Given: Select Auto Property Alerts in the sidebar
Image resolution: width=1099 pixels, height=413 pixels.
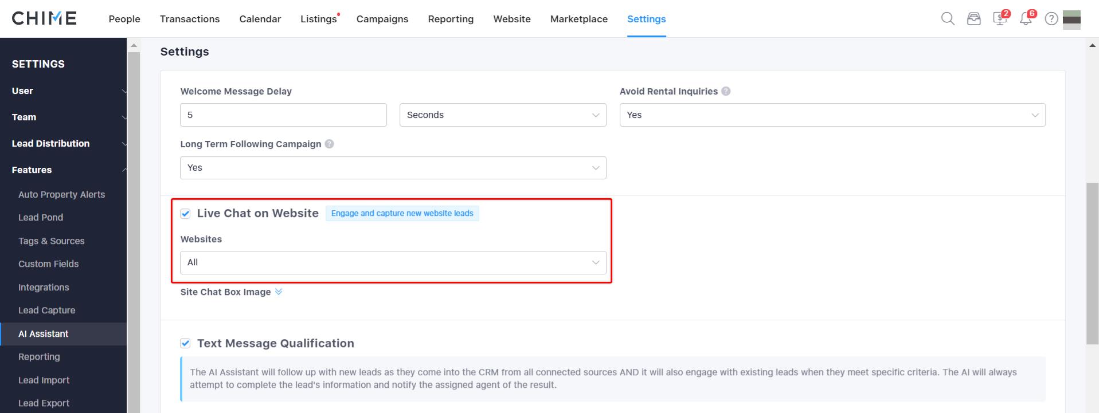Looking at the screenshot, I should coord(62,195).
